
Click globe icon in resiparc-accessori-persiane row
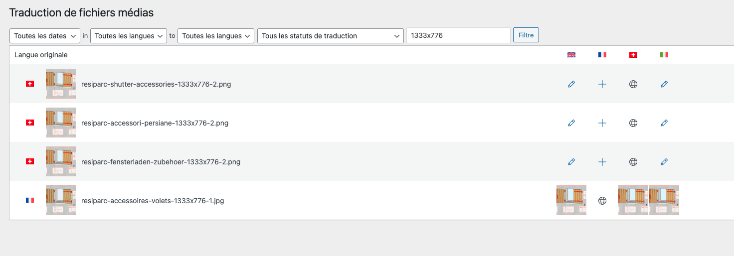pos(633,123)
